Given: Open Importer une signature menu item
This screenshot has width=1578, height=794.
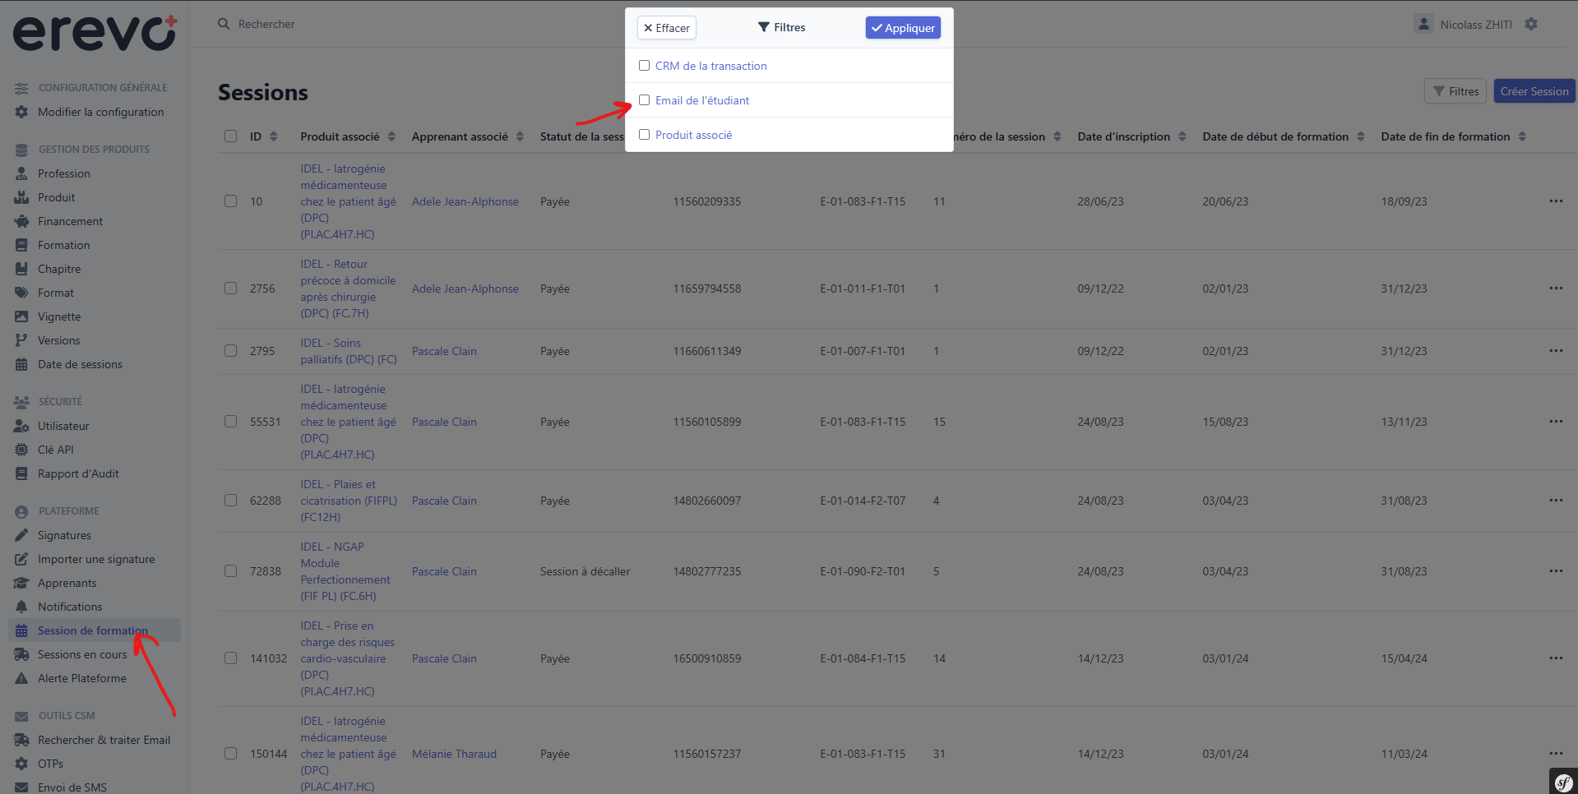Looking at the screenshot, I should [x=96, y=559].
